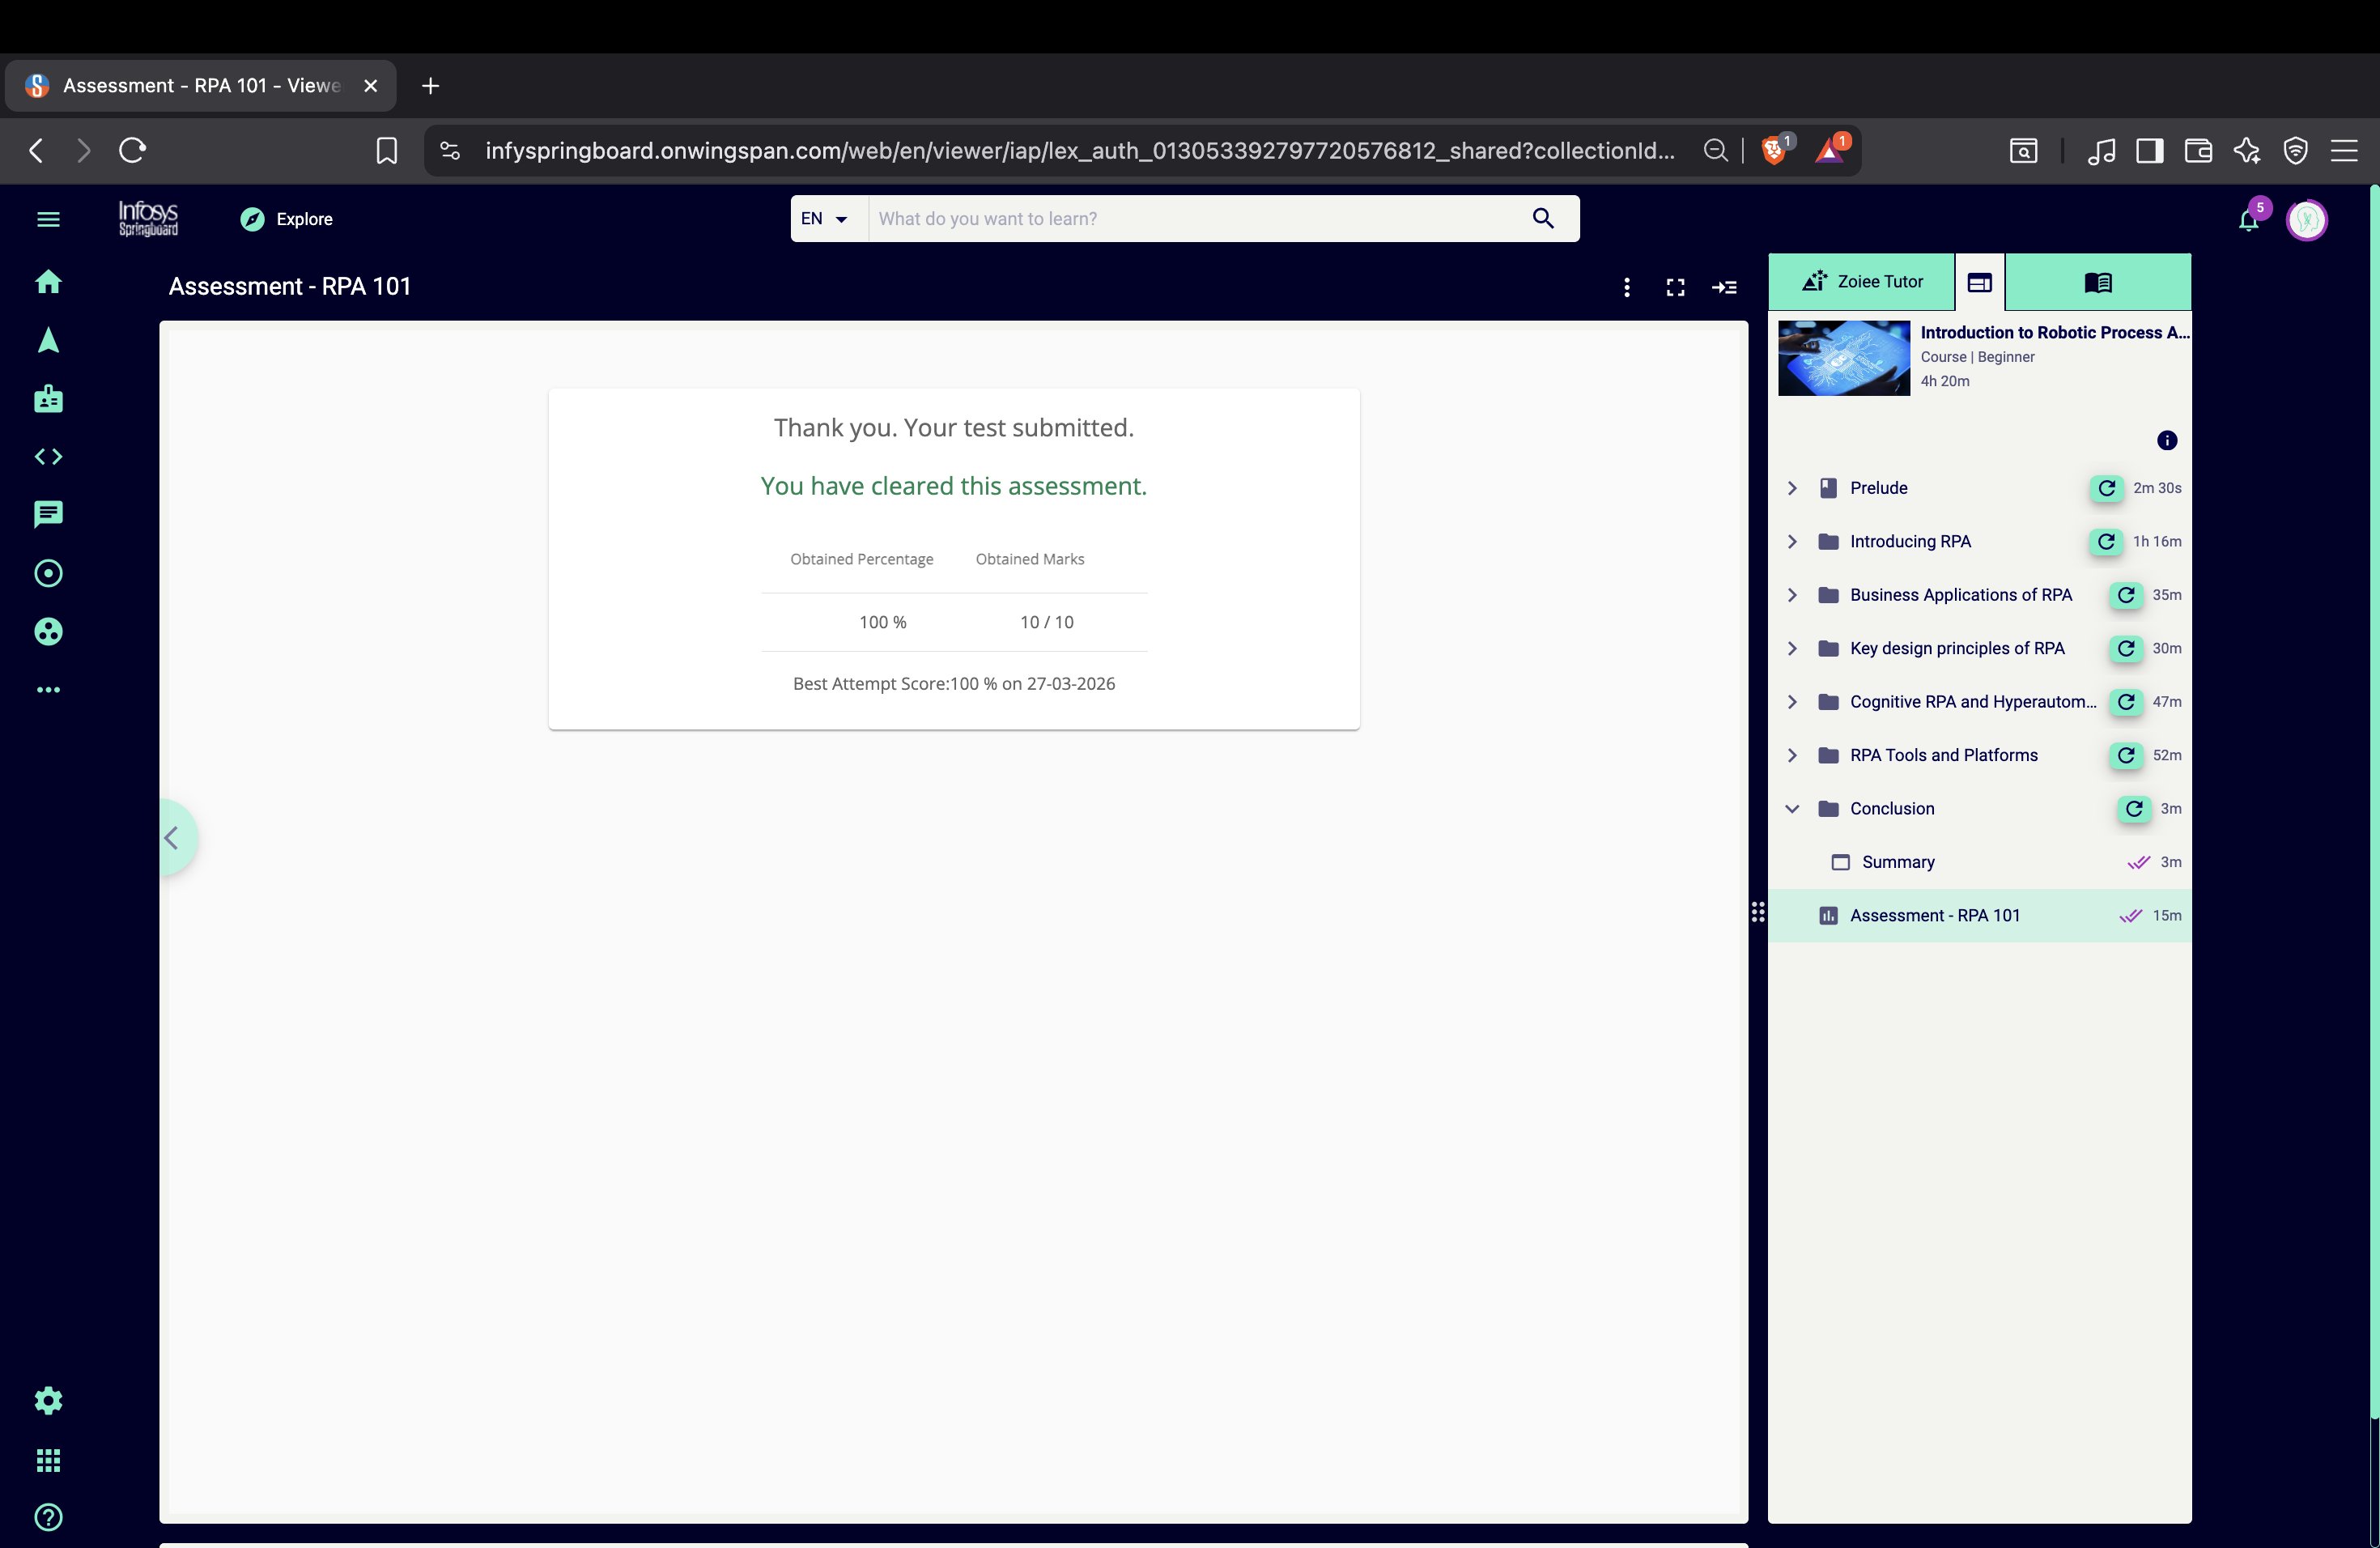2380x1548 pixels.
Task: Collapse the Conclusion section
Action: pyautogui.click(x=1792, y=808)
